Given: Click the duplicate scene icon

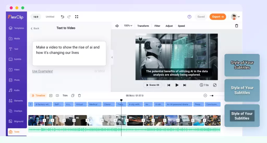Looking at the screenshot, I should 73,96.
